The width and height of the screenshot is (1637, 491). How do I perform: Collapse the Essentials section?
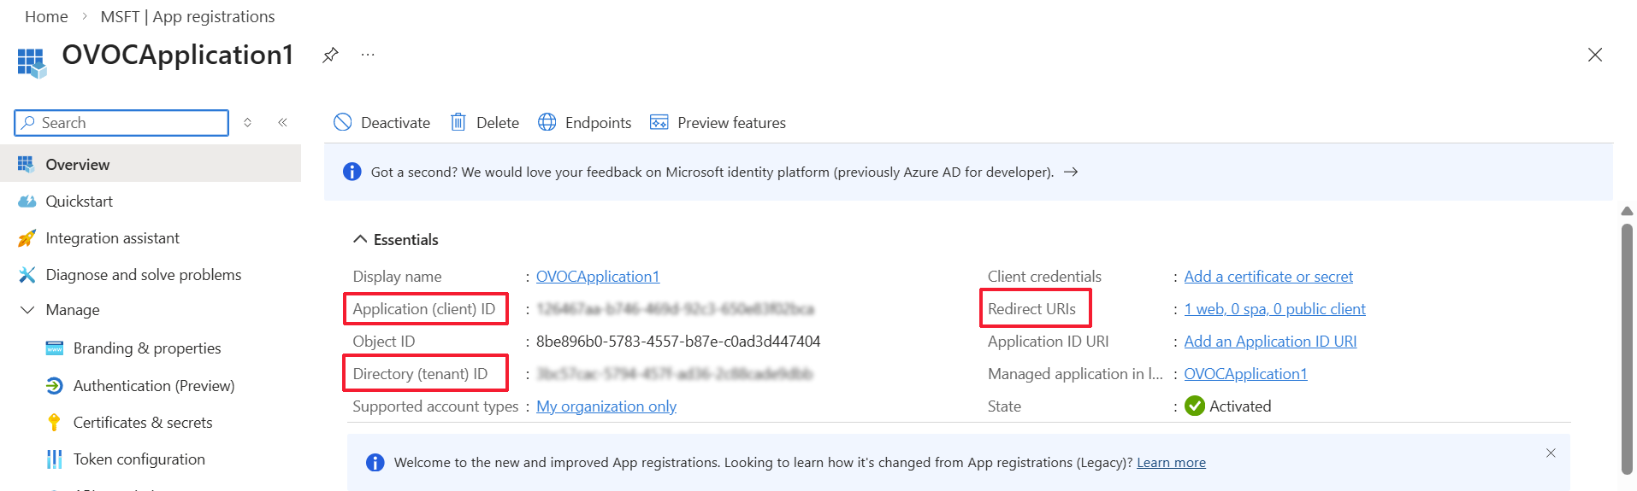[x=360, y=240]
